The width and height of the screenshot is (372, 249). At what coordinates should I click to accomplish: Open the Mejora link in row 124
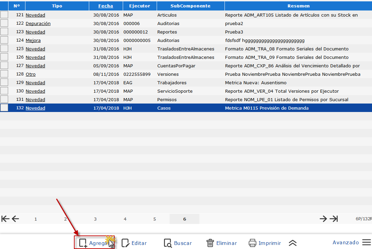click(33, 40)
